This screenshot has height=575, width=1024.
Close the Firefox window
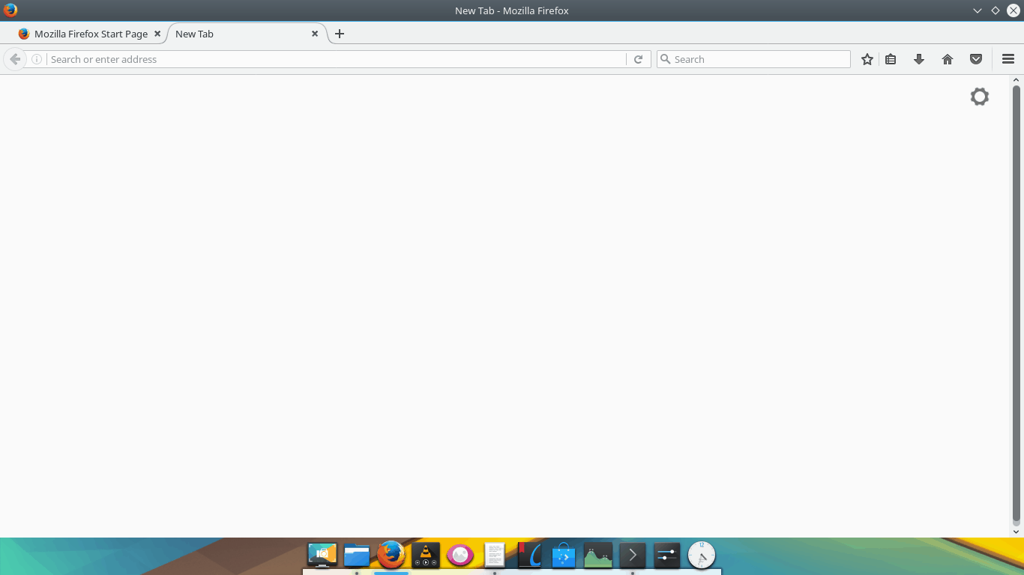click(1014, 10)
